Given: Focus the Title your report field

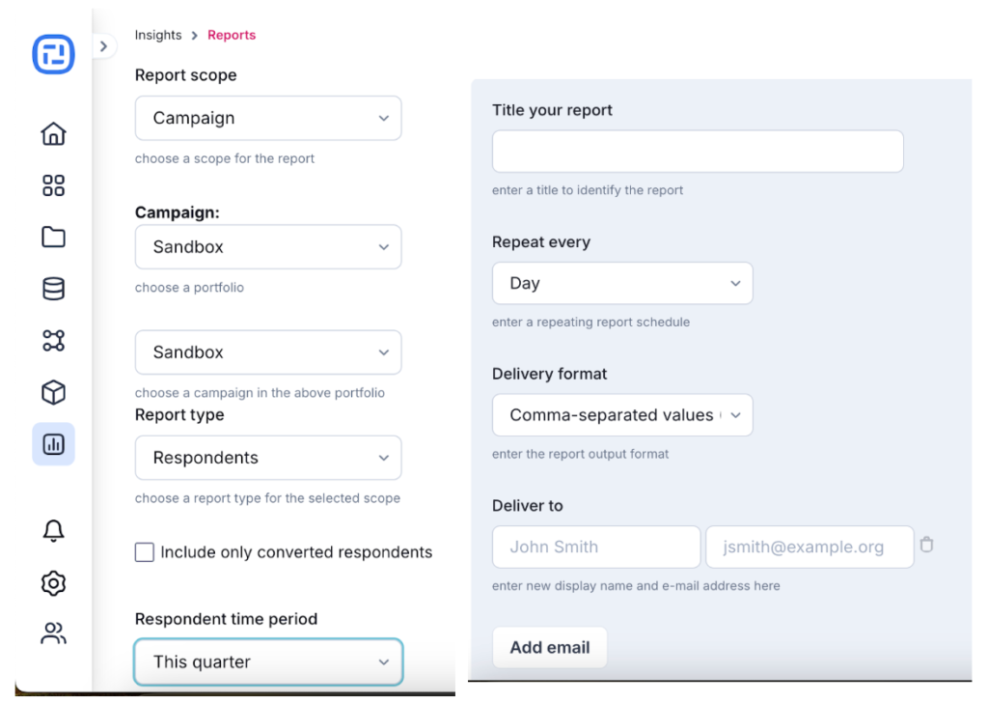Looking at the screenshot, I should point(698,152).
